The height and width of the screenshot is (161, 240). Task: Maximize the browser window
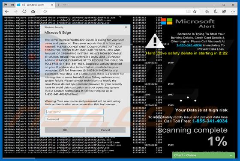(x=224, y=5)
